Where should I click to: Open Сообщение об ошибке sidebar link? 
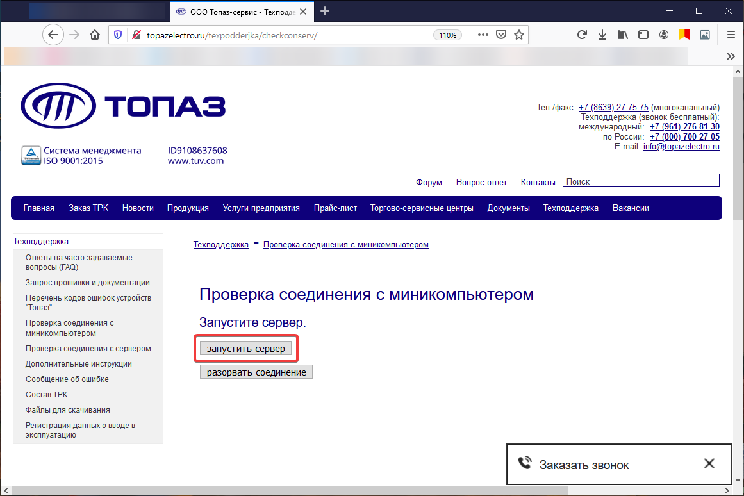[x=67, y=379]
